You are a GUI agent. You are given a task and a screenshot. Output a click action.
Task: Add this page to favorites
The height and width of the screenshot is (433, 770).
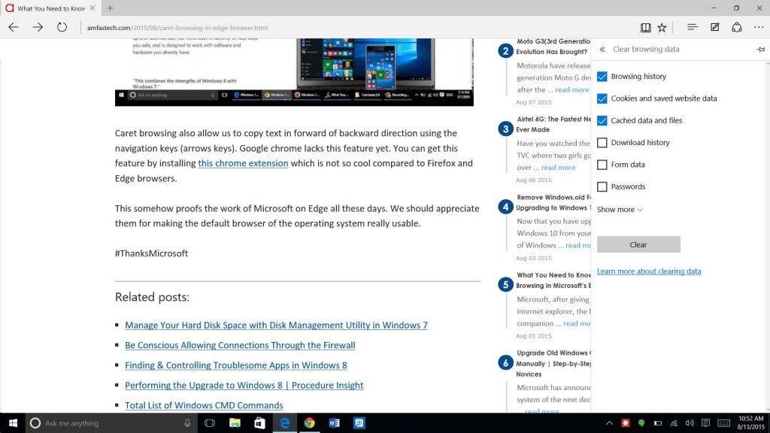tap(662, 27)
